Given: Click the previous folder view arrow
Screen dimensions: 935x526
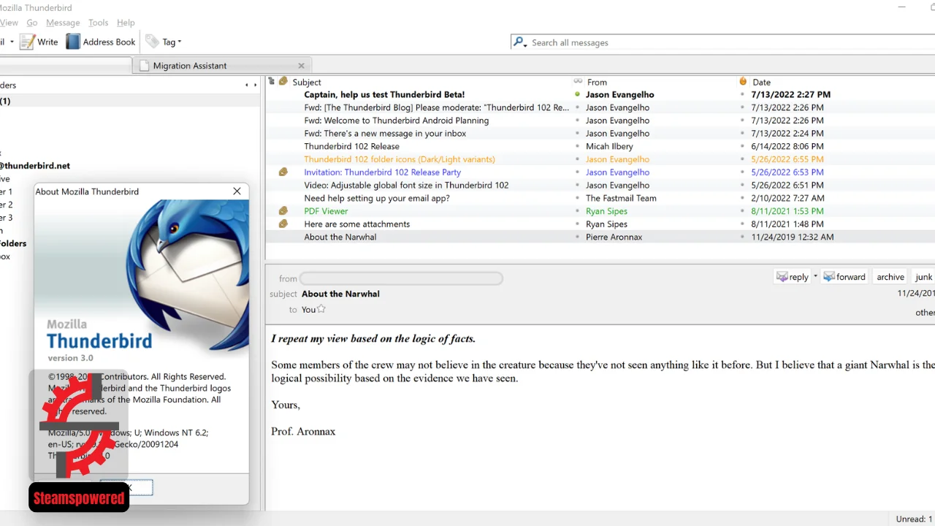Looking at the screenshot, I should 246,85.
